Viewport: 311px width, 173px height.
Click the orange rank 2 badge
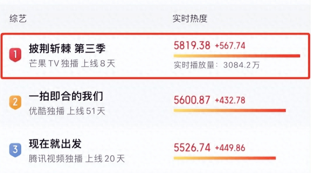[15, 102]
